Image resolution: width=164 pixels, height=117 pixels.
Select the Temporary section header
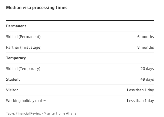(x=16, y=58)
